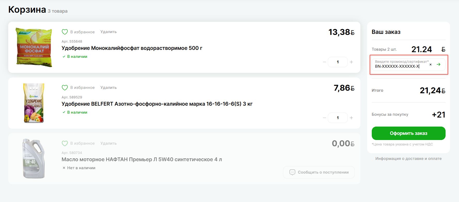Increase BELFERT fertilizer quantity with plus

click(x=351, y=118)
